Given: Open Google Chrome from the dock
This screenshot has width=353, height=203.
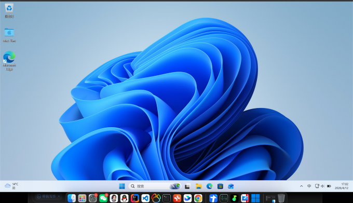Looking at the screenshot, I should (x=198, y=198).
